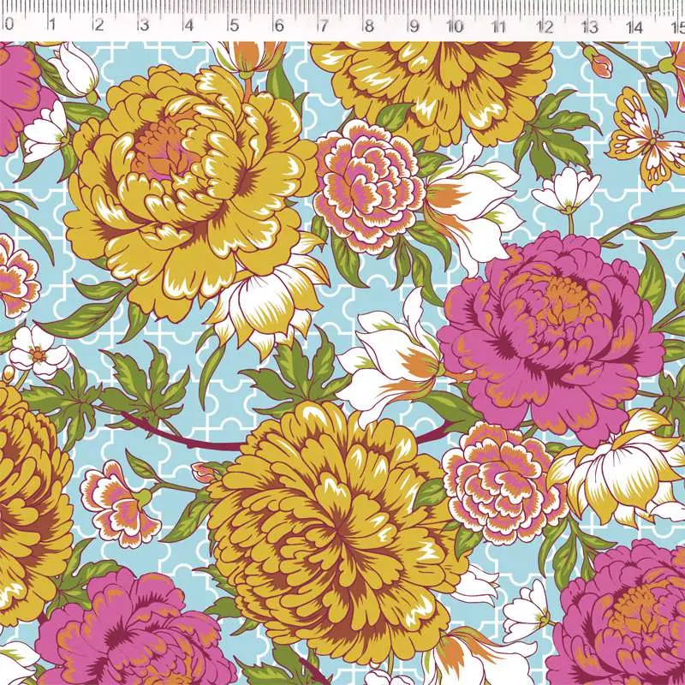The height and width of the screenshot is (685, 685).
Task: Click the number 7 on the ruler
Action: (x=323, y=26)
